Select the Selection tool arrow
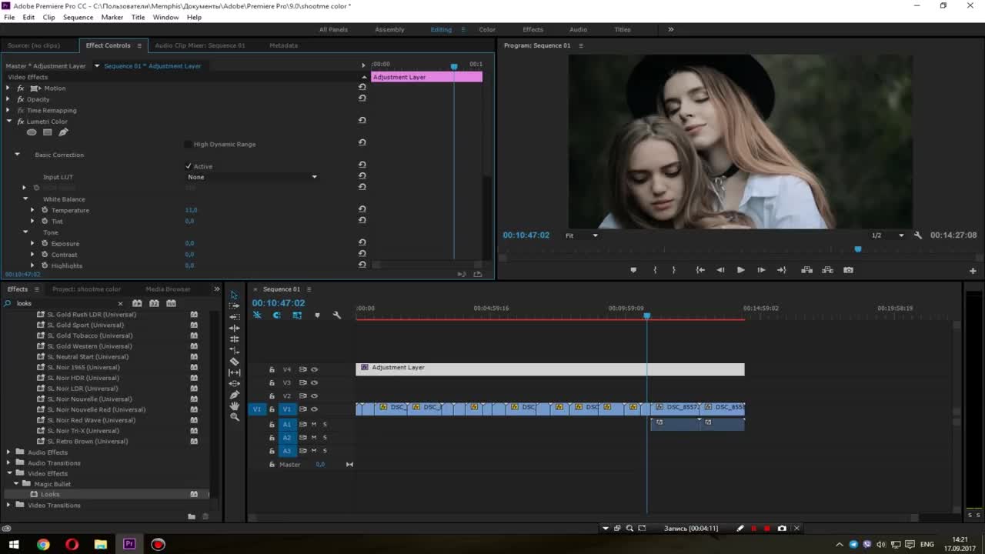 [234, 295]
